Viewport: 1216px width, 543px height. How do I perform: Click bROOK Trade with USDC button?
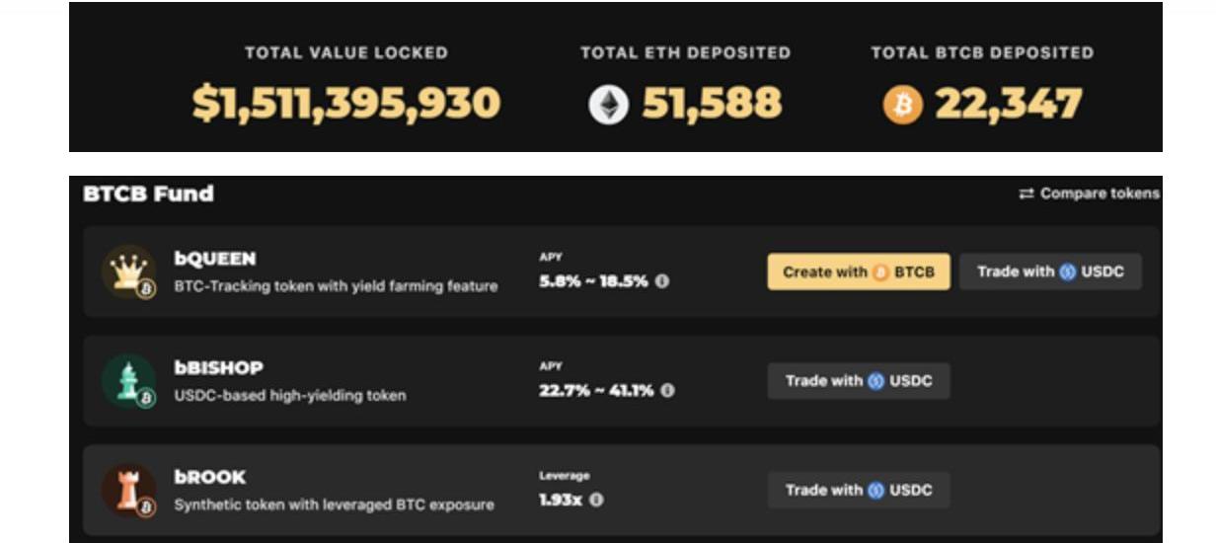859,490
